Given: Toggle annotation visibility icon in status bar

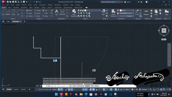Looking at the screenshot, I should tap(116, 89).
